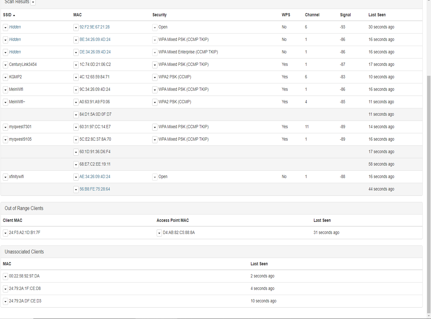Open security dropdown in KGMP2 row
The width and height of the screenshot is (431, 319).
click(155, 77)
